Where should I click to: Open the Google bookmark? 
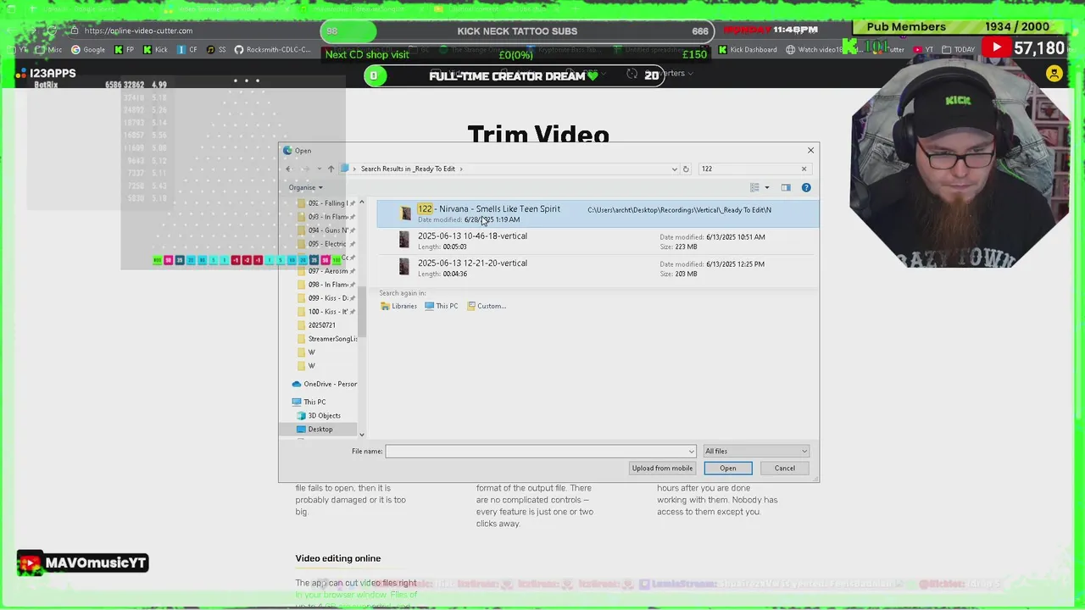pos(88,50)
